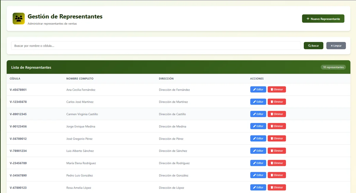356x193 pixels.
Task: Click the address Dirección de López
Action: pyautogui.click(x=171, y=188)
